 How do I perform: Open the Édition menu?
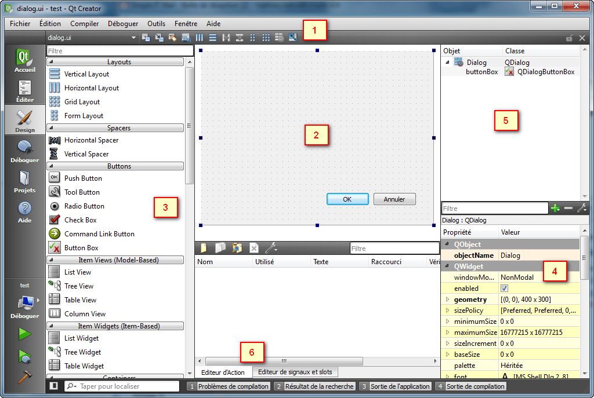click(50, 23)
